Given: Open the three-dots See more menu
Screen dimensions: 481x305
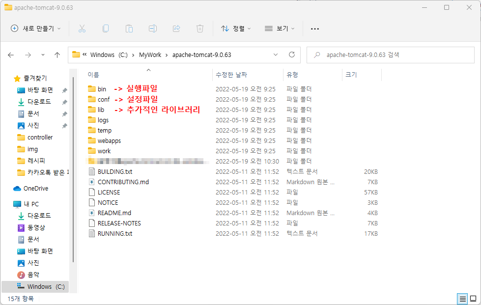Looking at the screenshot, I should (315, 29).
